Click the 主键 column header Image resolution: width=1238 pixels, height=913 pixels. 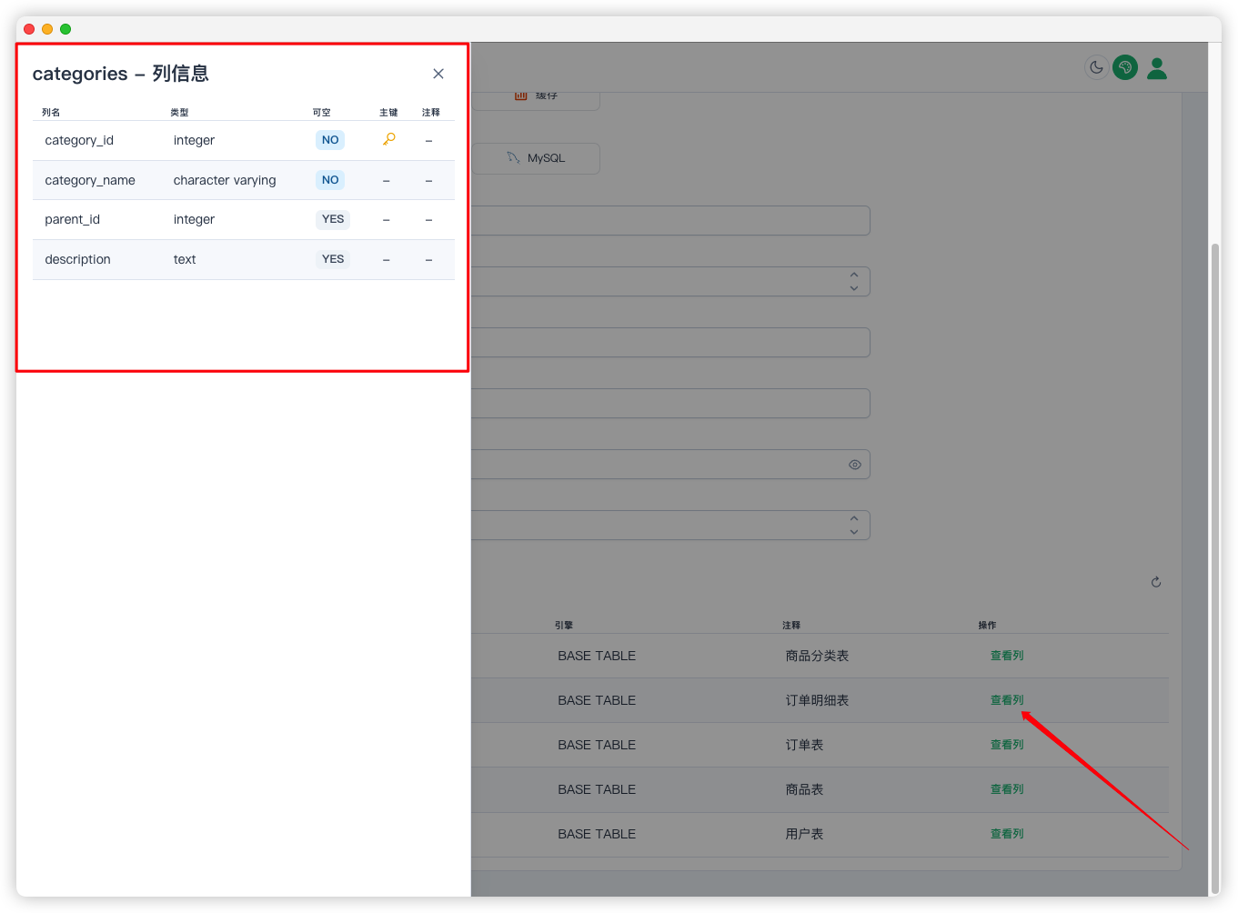[388, 113]
